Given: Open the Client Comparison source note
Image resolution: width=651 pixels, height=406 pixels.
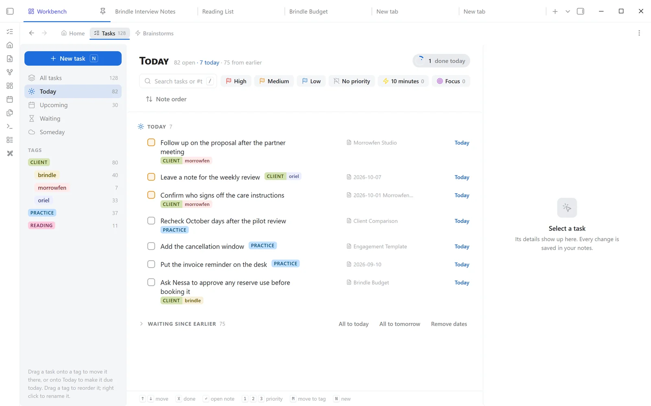Looking at the screenshot, I should [x=372, y=221].
